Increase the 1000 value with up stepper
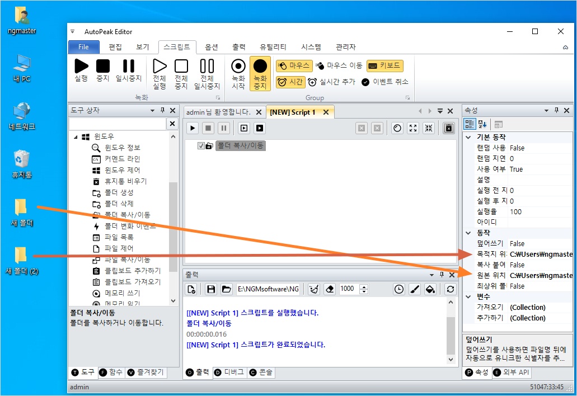577x396 pixels. (x=364, y=286)
